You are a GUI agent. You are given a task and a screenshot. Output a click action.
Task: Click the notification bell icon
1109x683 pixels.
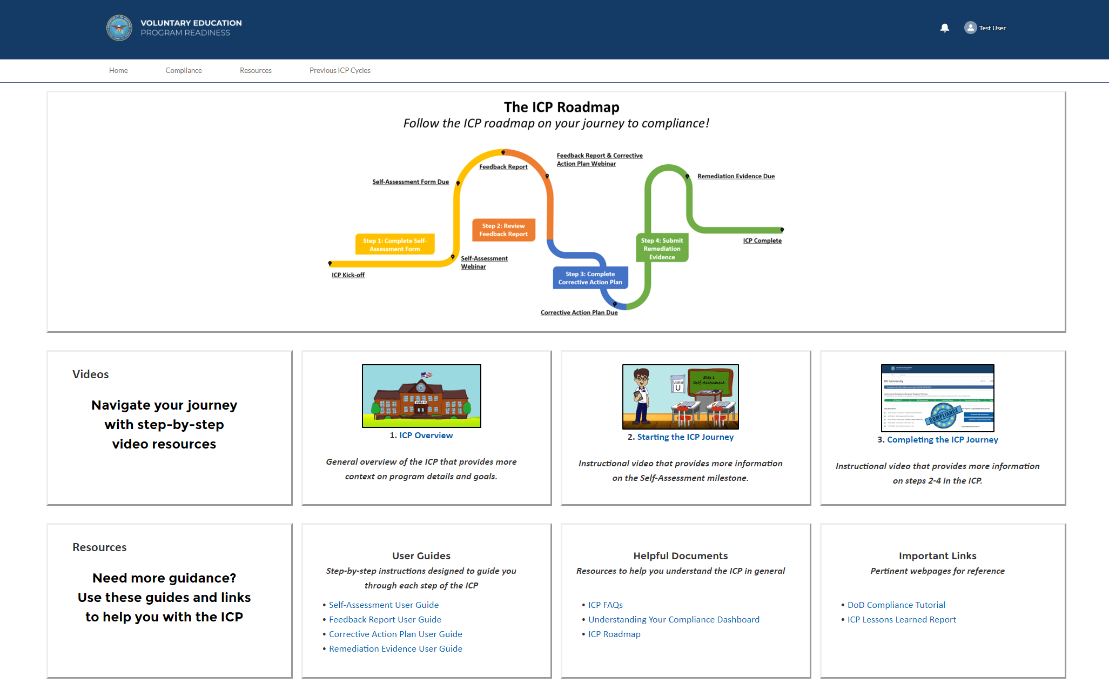pyautogui.click(x=944, y=28)
